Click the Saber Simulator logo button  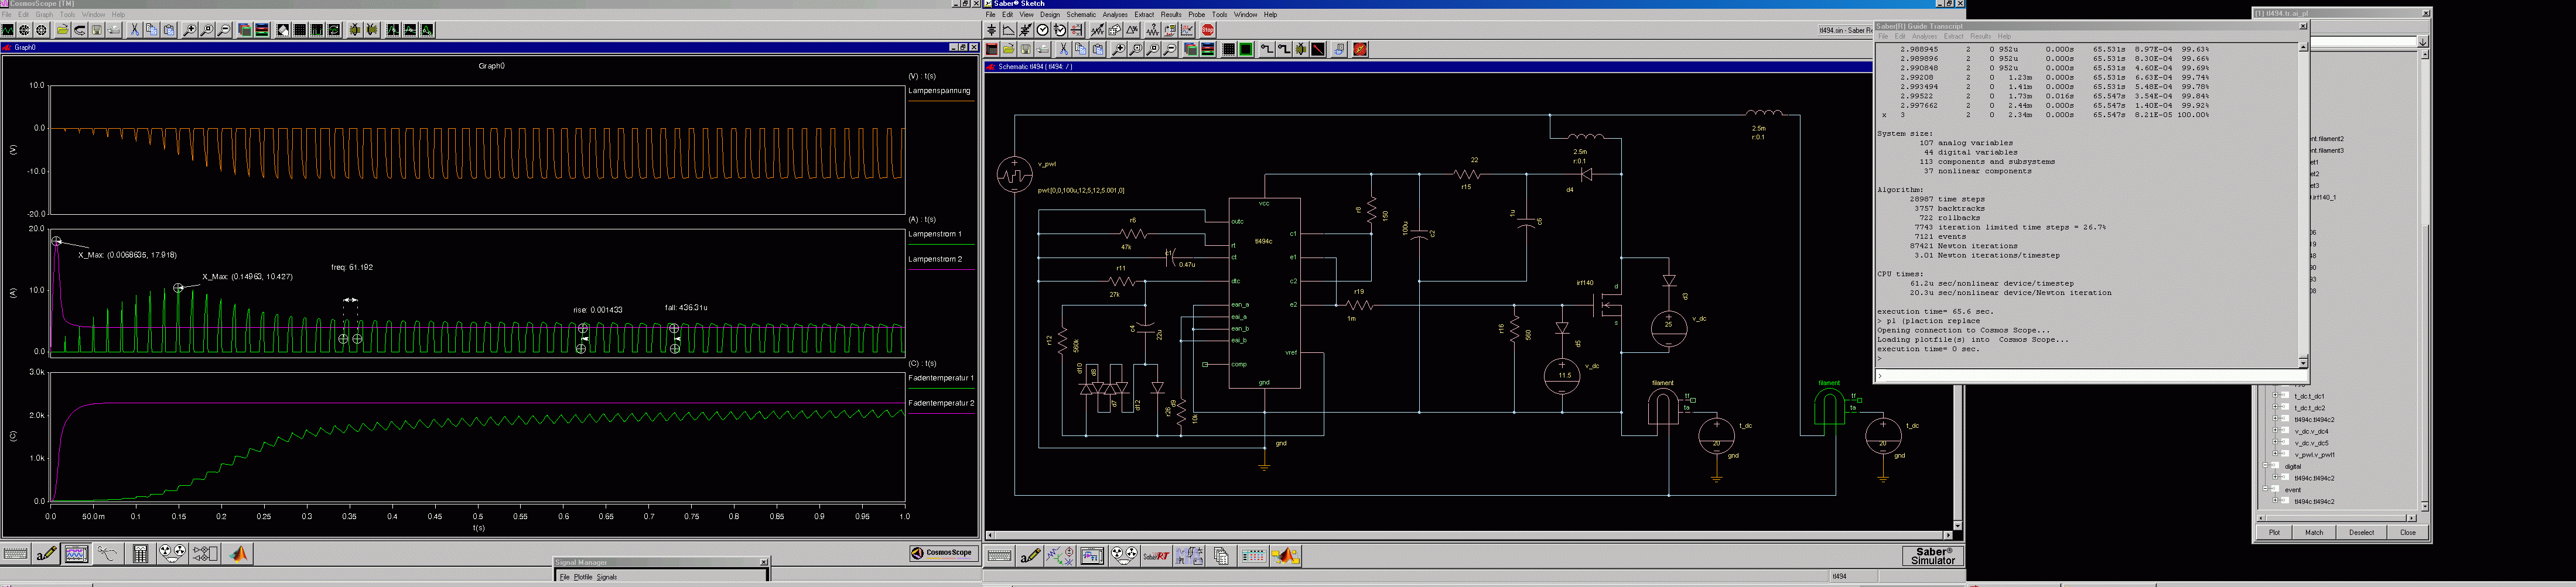pyautogui.click(x=1932, y=556)
